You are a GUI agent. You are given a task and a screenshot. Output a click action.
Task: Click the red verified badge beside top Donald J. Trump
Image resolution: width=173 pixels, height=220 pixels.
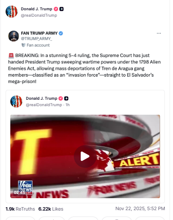pyautogui.click(x=56, y=9)
